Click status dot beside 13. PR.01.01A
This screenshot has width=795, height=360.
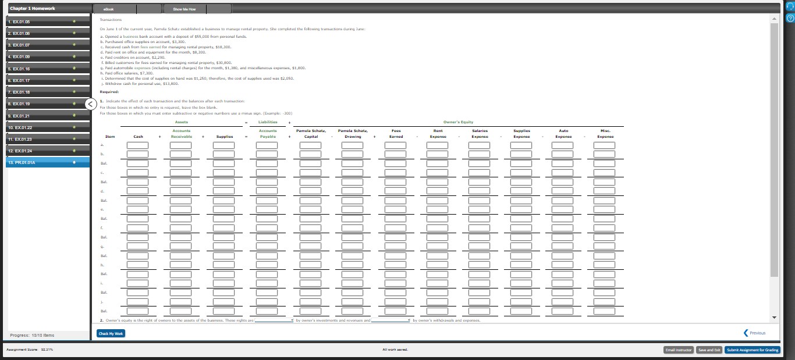coord(73,163)
